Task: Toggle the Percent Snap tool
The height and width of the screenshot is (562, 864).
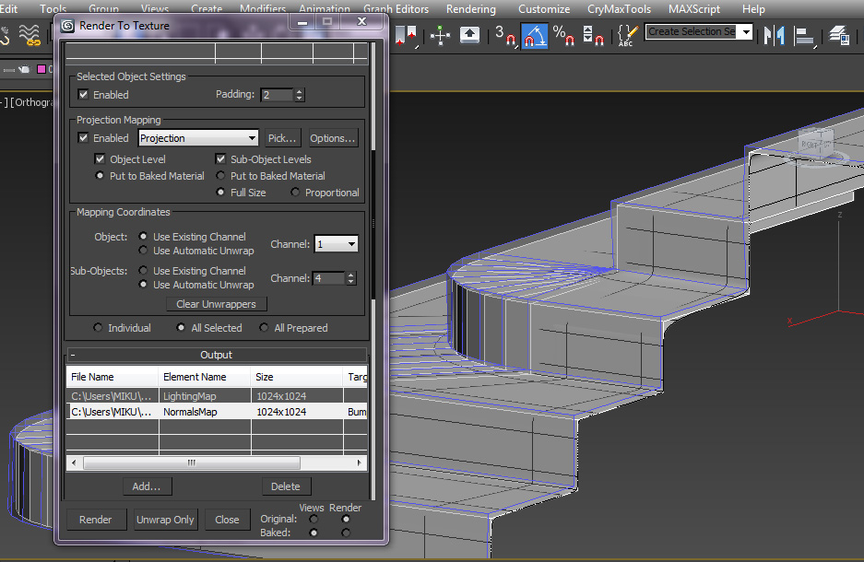Action: 563,36
